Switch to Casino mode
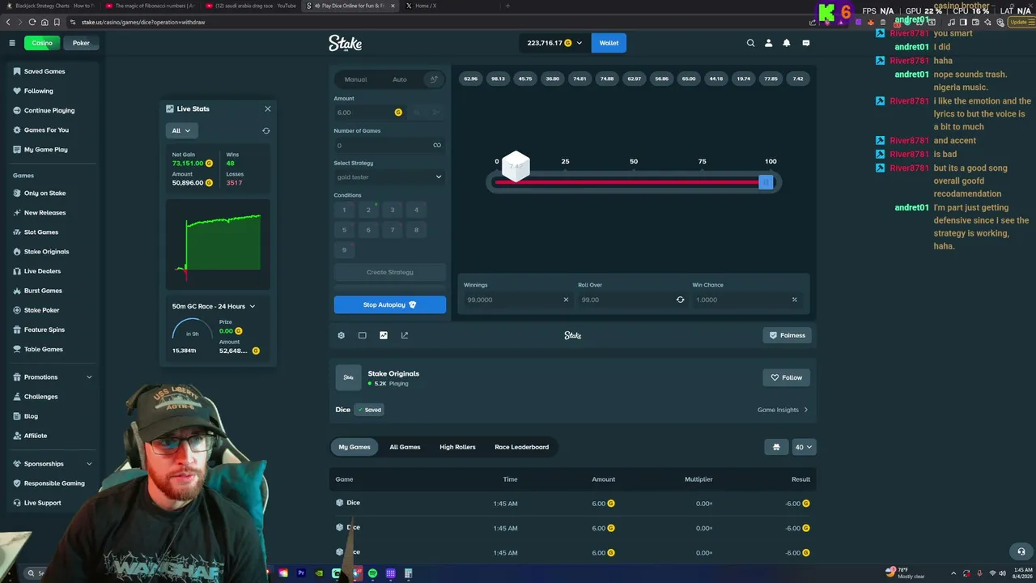1036x583 pixels. coord(42,43)
